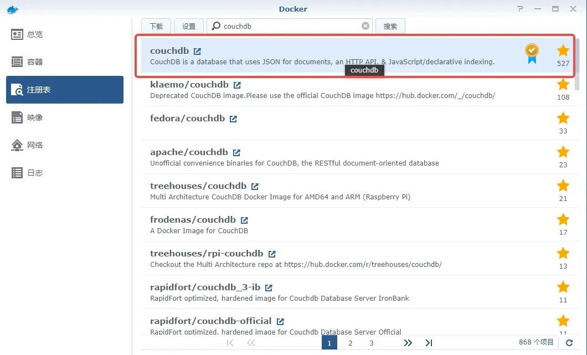Select the frodenas/couchdb result
The width and height of the screenshot is (587, 355).
click(x=358, y=224)
